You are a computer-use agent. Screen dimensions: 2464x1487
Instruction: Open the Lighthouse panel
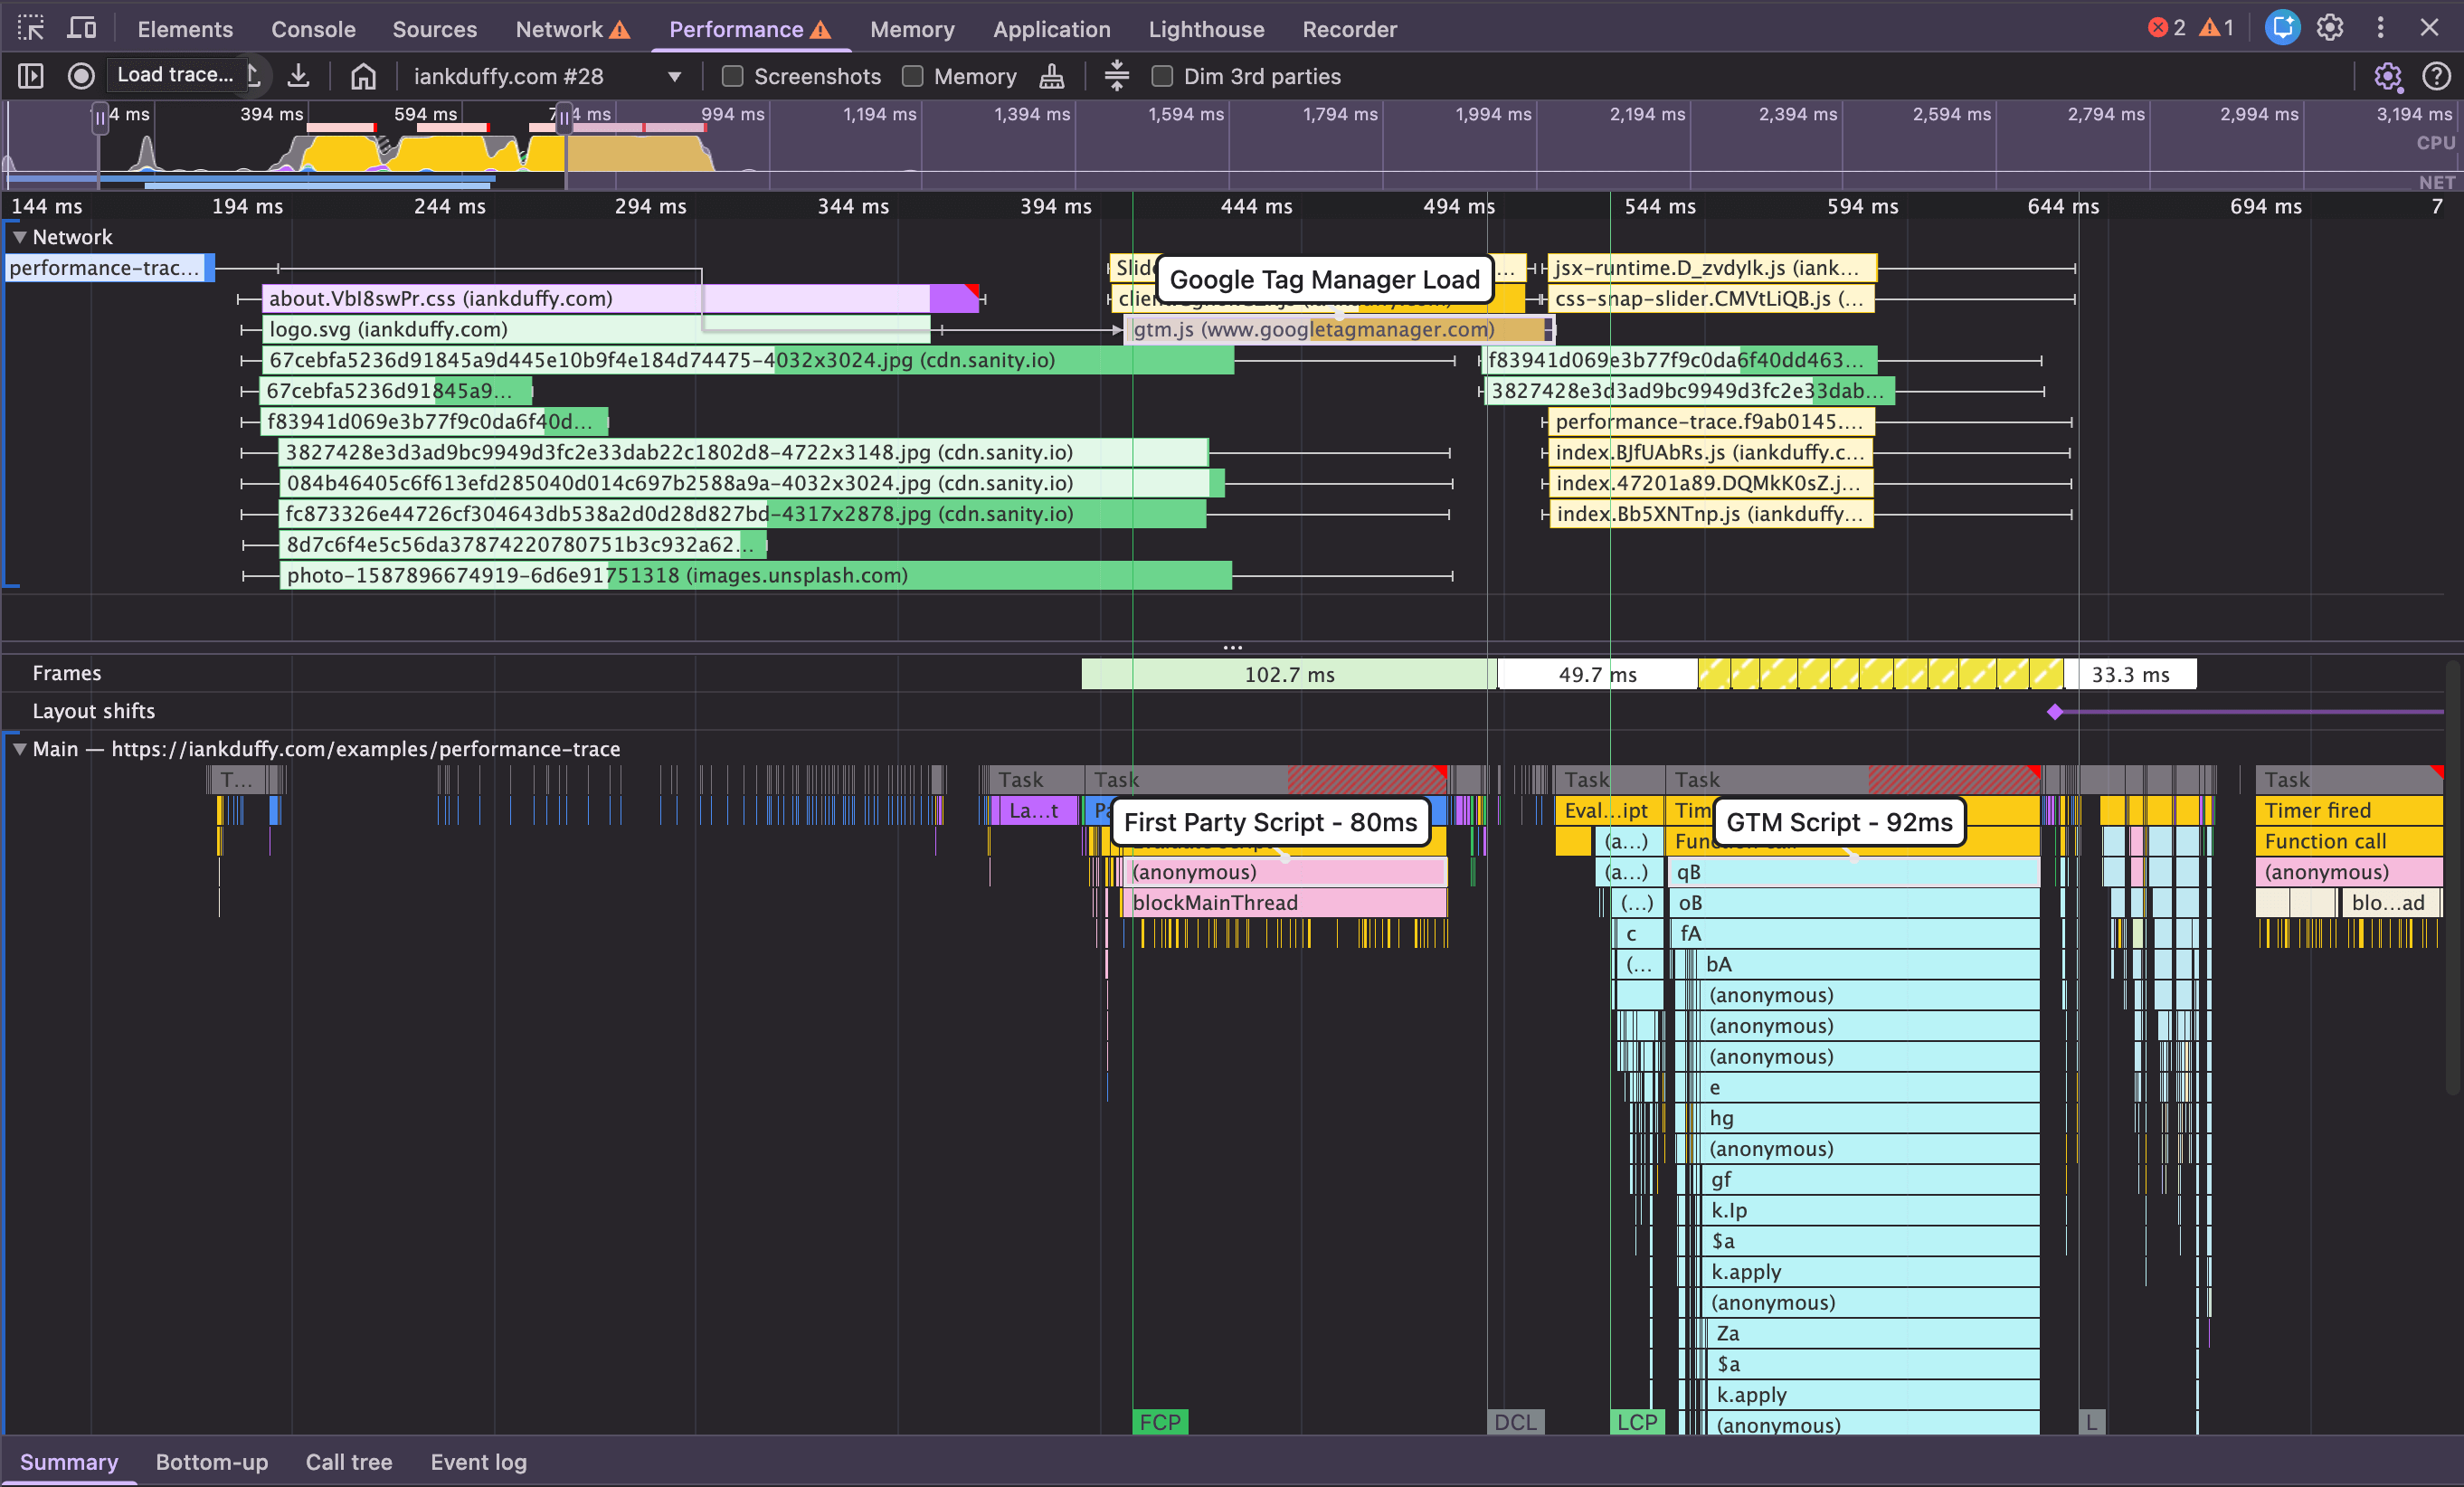click(1205, 29)
